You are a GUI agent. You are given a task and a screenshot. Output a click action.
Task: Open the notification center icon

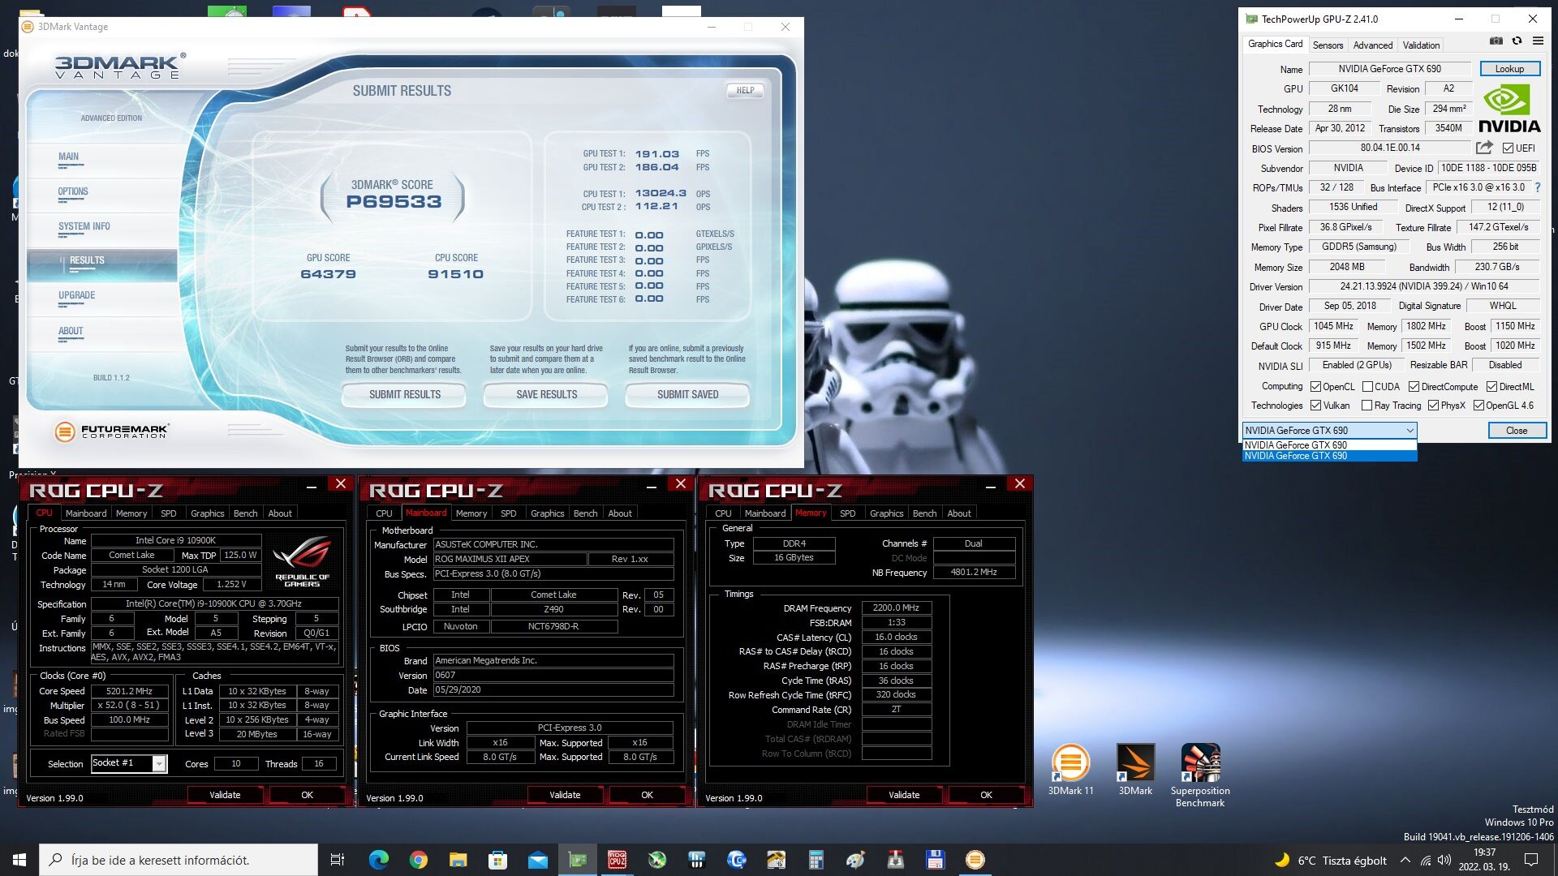[1531, 860]
